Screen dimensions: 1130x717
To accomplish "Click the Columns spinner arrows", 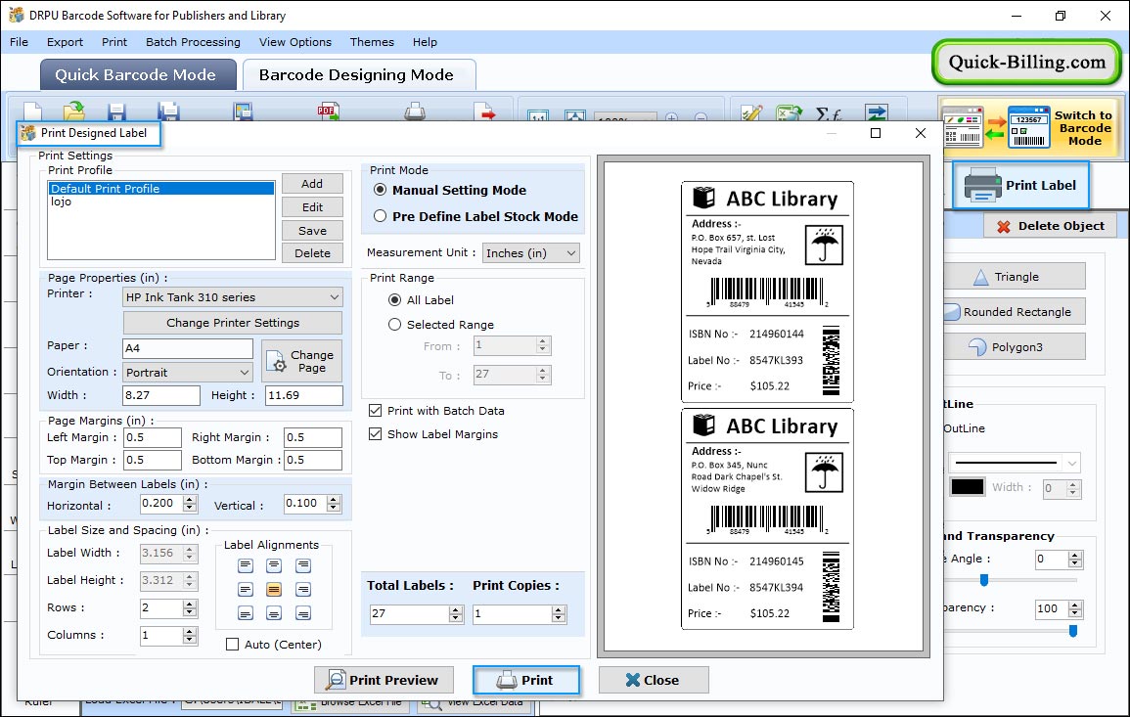I will 190,636.
